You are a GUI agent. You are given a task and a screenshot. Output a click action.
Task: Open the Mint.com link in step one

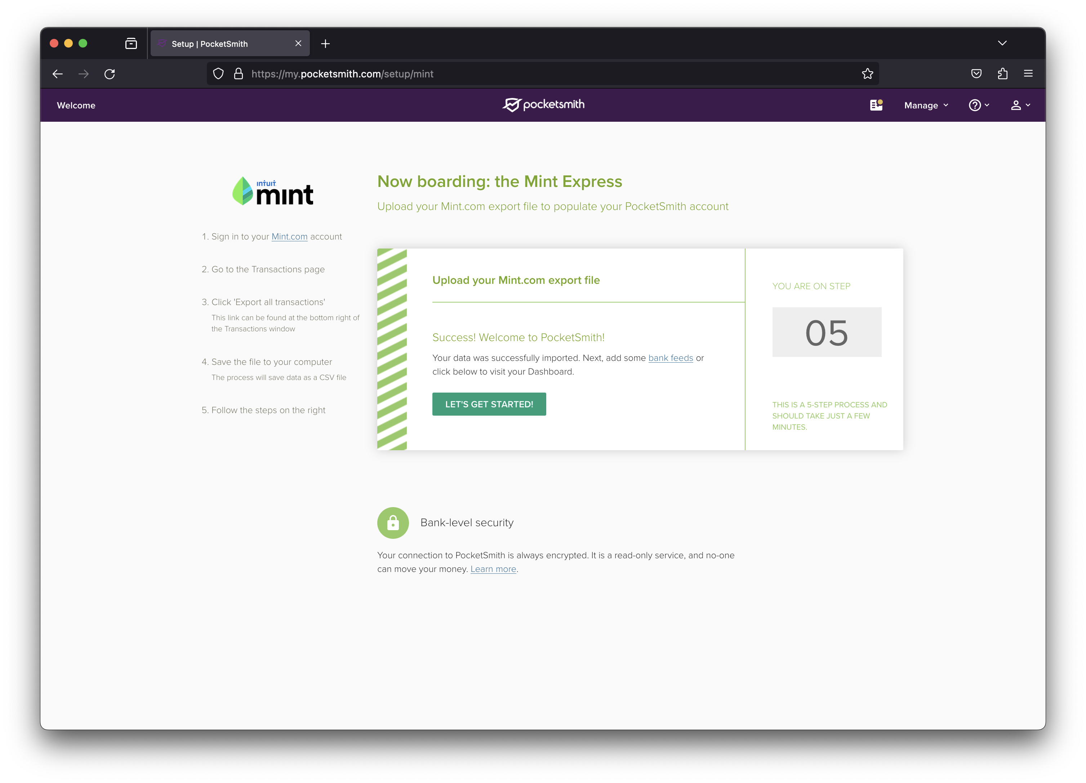tap(289, 236)
